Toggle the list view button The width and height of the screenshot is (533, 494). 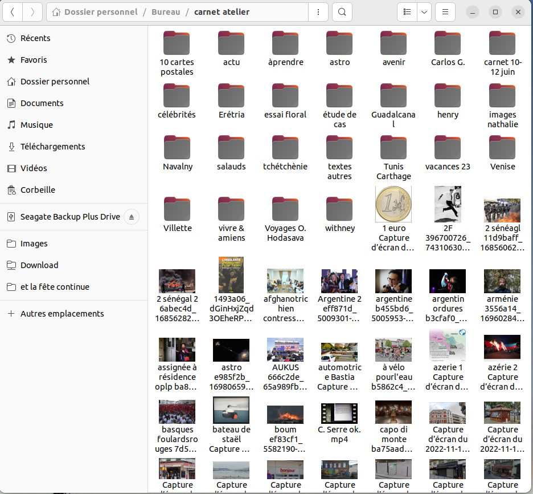(x=407, y=12)
